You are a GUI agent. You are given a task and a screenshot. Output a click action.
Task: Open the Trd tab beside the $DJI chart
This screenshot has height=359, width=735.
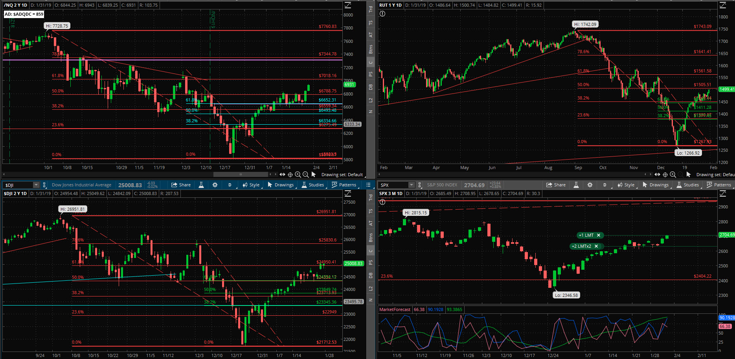click(x=371, y=197)
